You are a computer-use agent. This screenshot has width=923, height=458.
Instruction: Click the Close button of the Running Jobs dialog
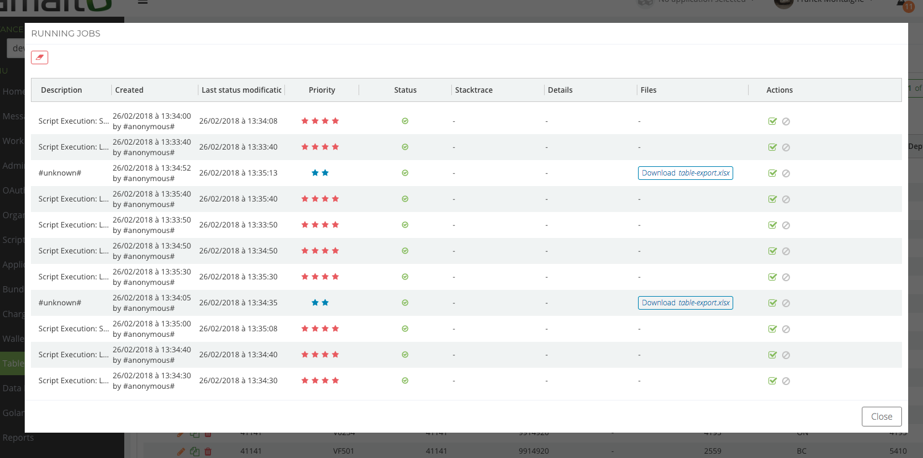(882, 416)
